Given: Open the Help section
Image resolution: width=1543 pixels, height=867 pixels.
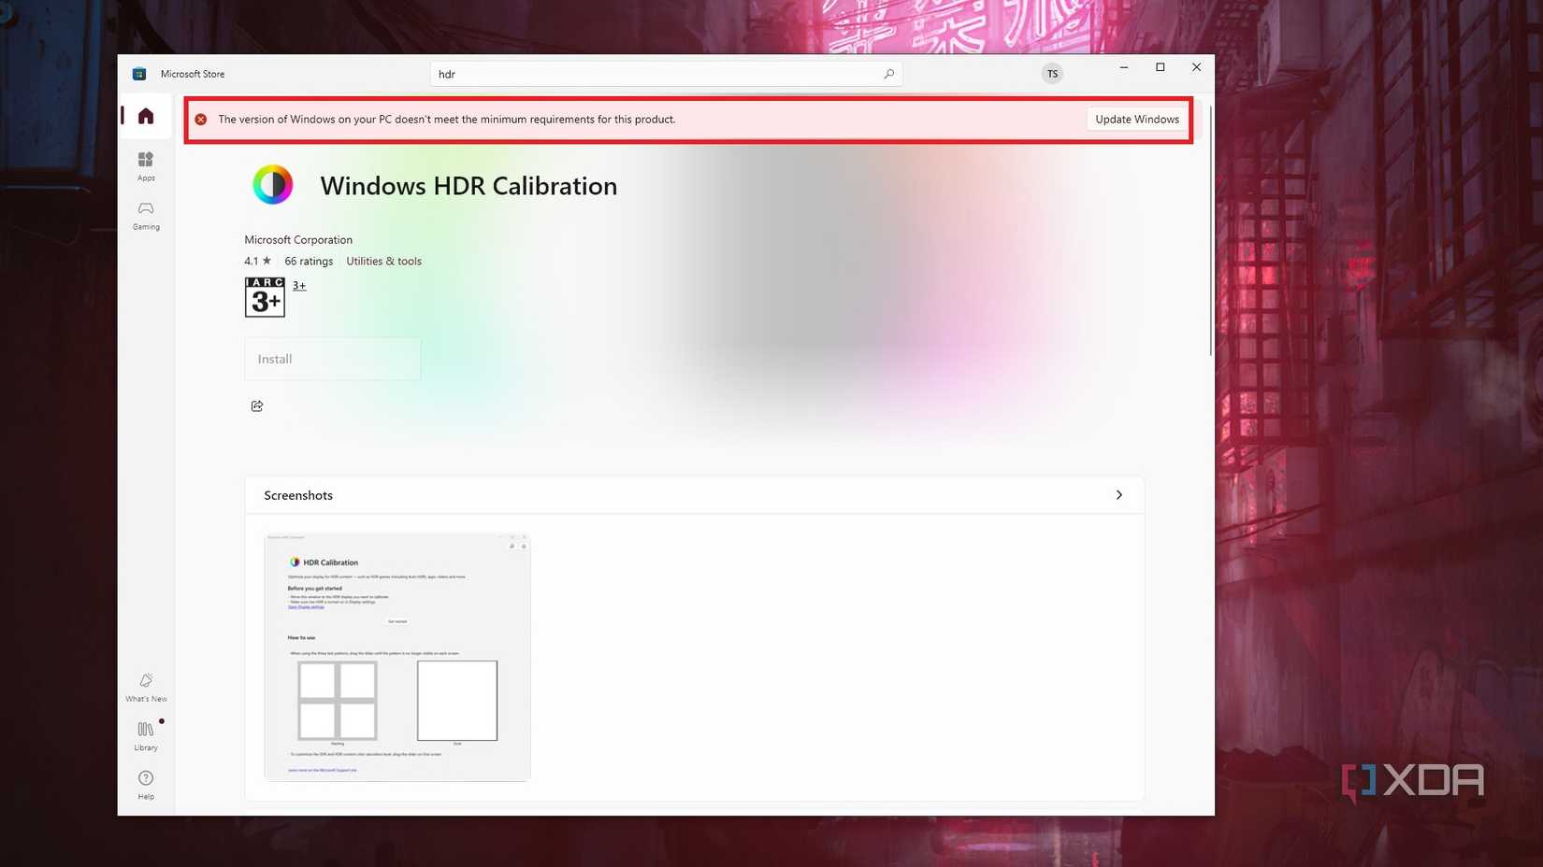Looking at the screenshot, I should click(146, 785).
